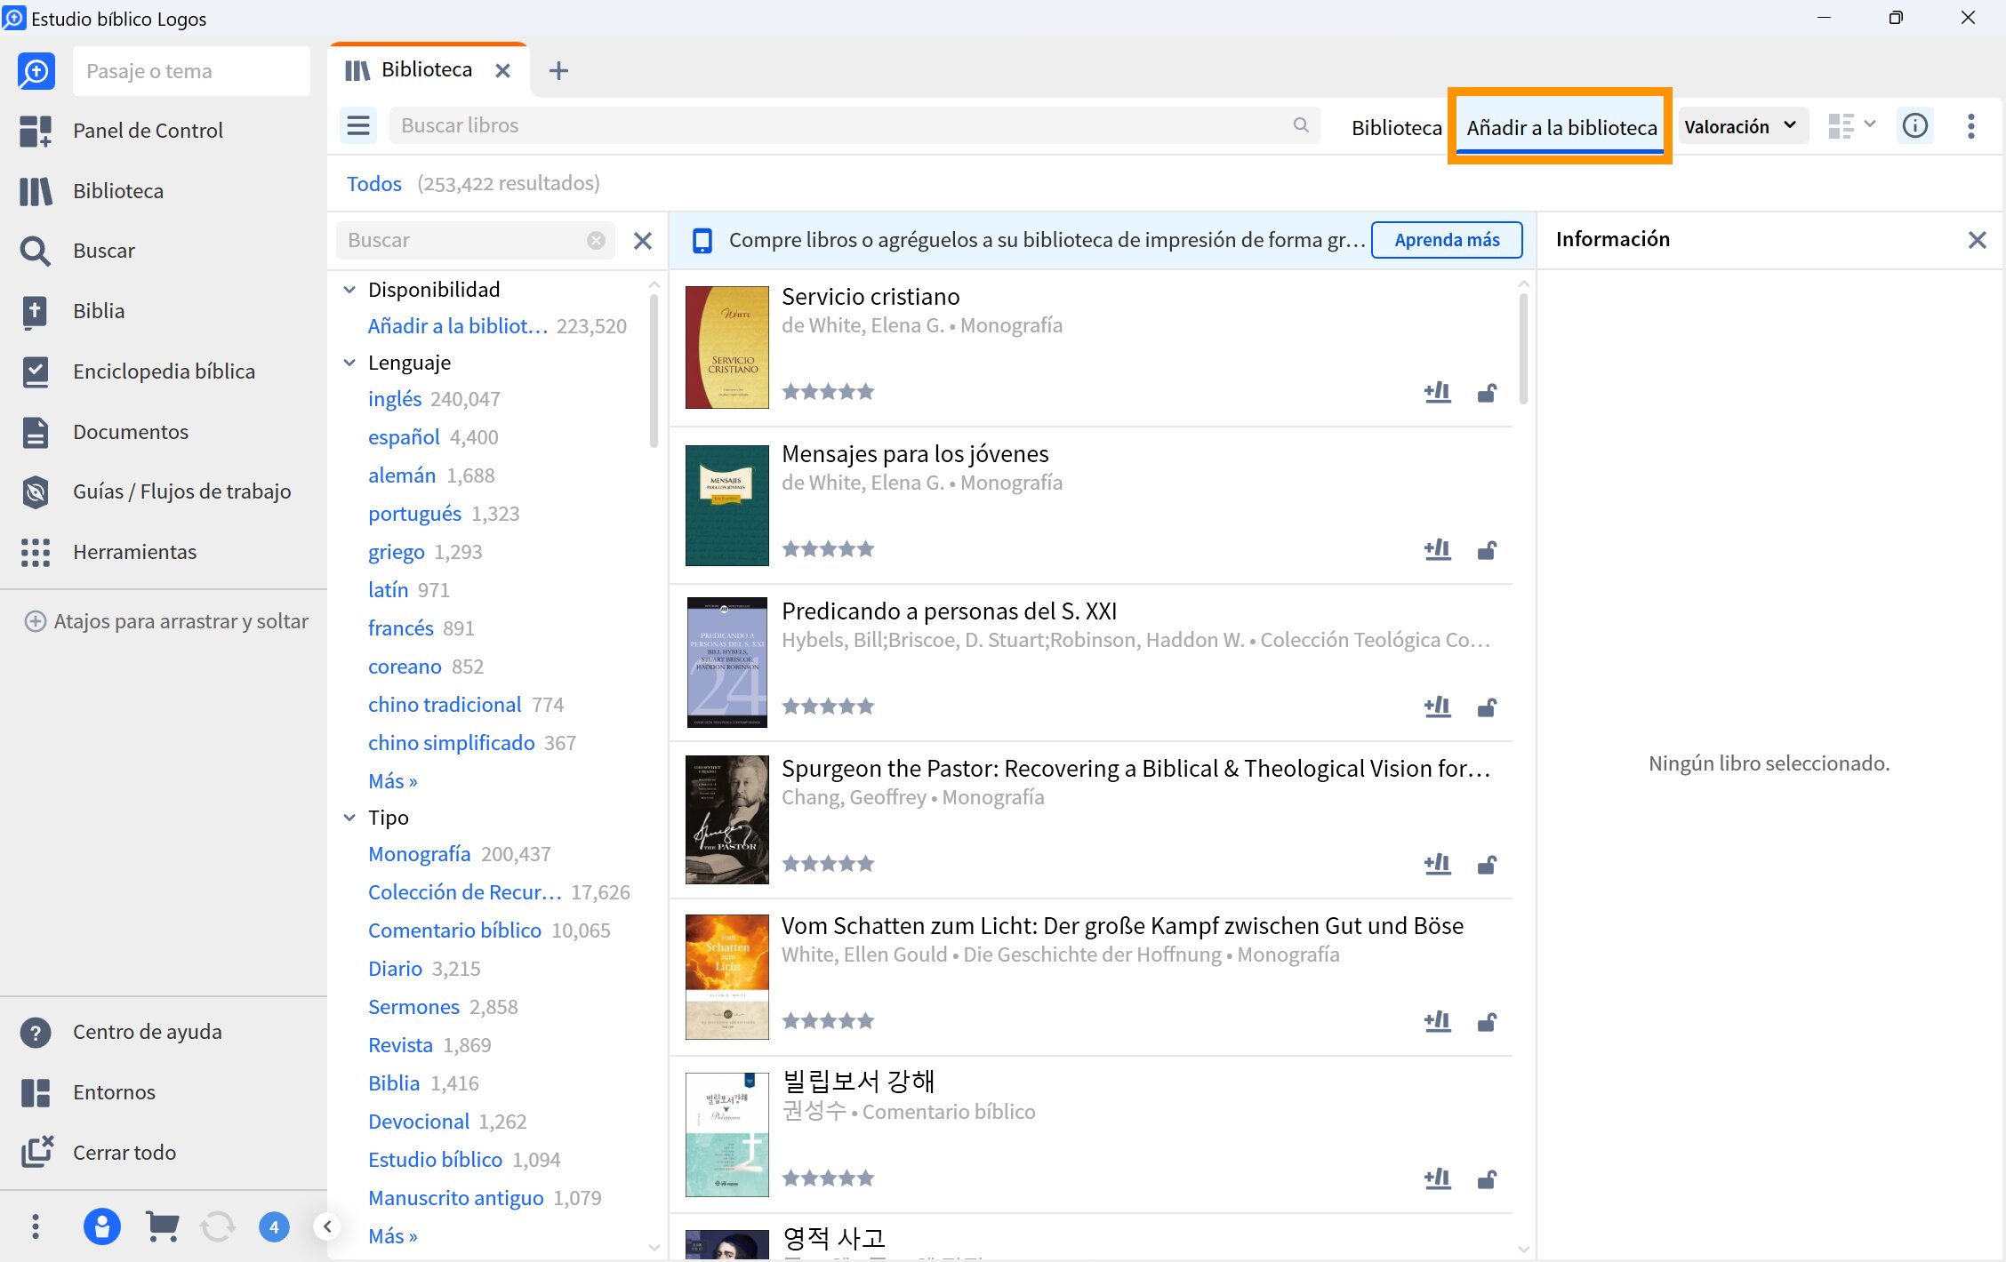
Task: Collapse the Lenguaje filter section
Action: point(349,363)
